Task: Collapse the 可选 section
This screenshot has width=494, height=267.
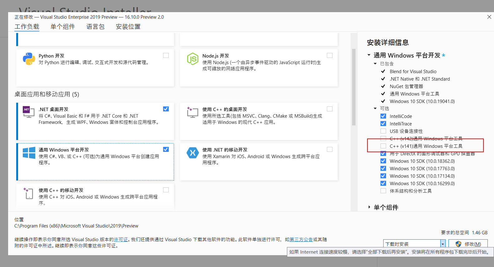Action: tap(375, 108)
